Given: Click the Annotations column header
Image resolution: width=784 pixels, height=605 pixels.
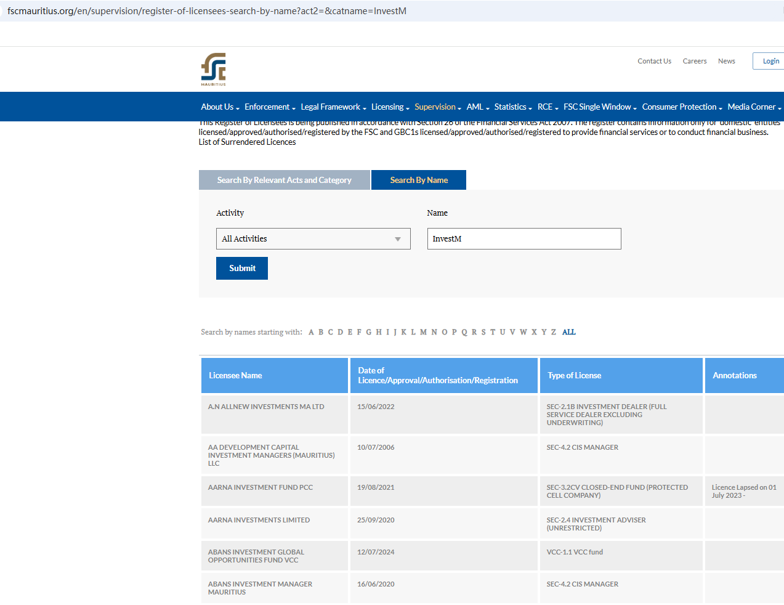Looking at the screenshot, I should pos(745,375).
